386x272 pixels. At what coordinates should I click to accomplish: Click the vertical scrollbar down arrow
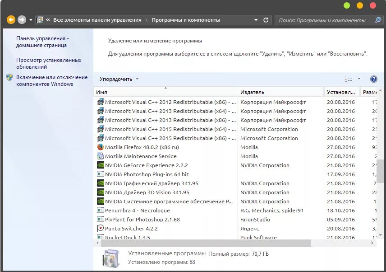[x=380, y=235]
